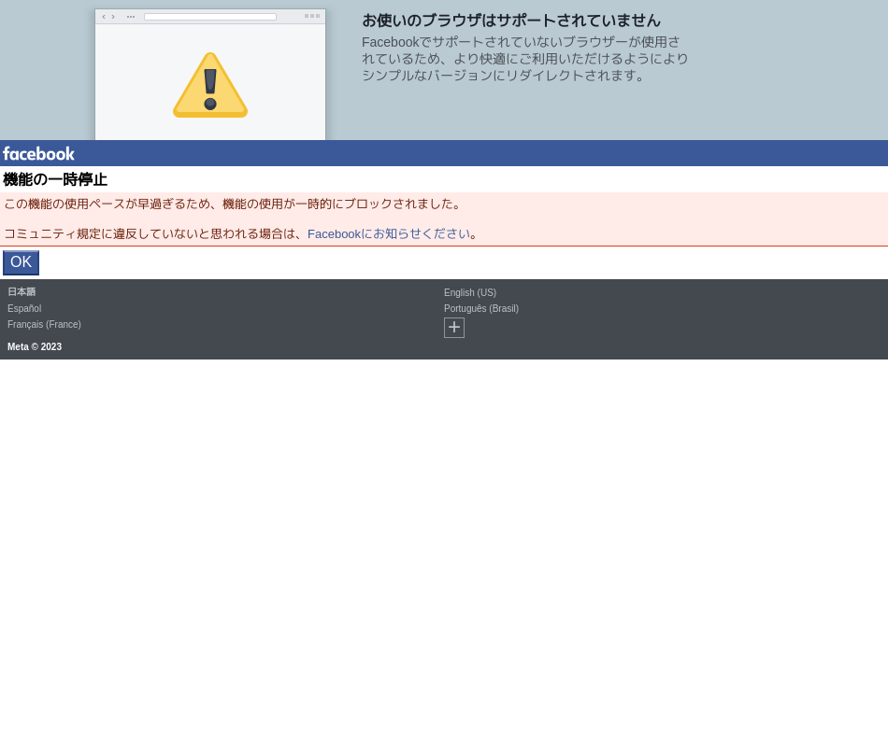Viewport: 888px width, 747px height.
Task: Click the お使いのブラウザはサポートされていません headline
Action: point(510,21)
